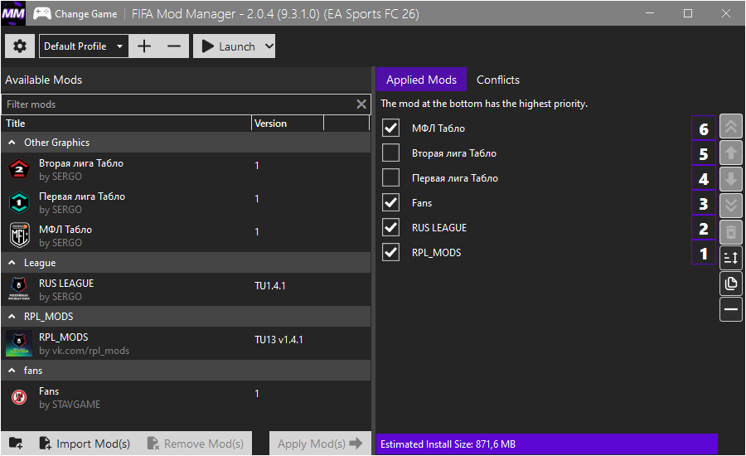Move selected mod to top priority
Screen dimensions: 746x456
pyautogui.click(x=731, y=127)
